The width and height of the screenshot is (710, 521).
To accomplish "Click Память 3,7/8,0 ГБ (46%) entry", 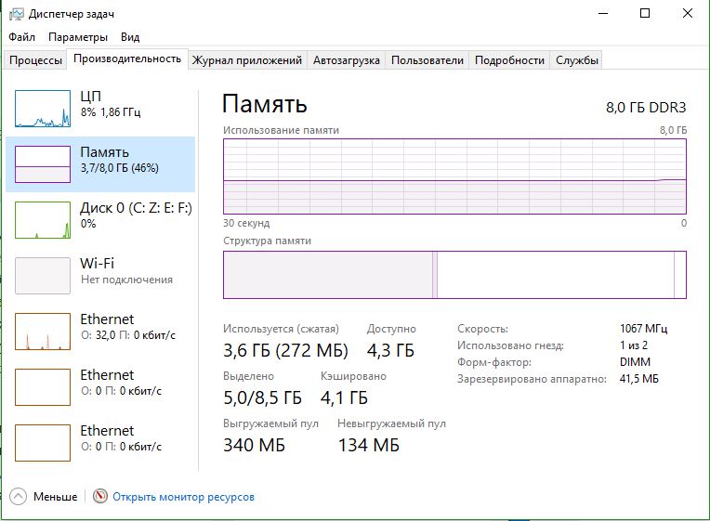I will click(100, 164).
